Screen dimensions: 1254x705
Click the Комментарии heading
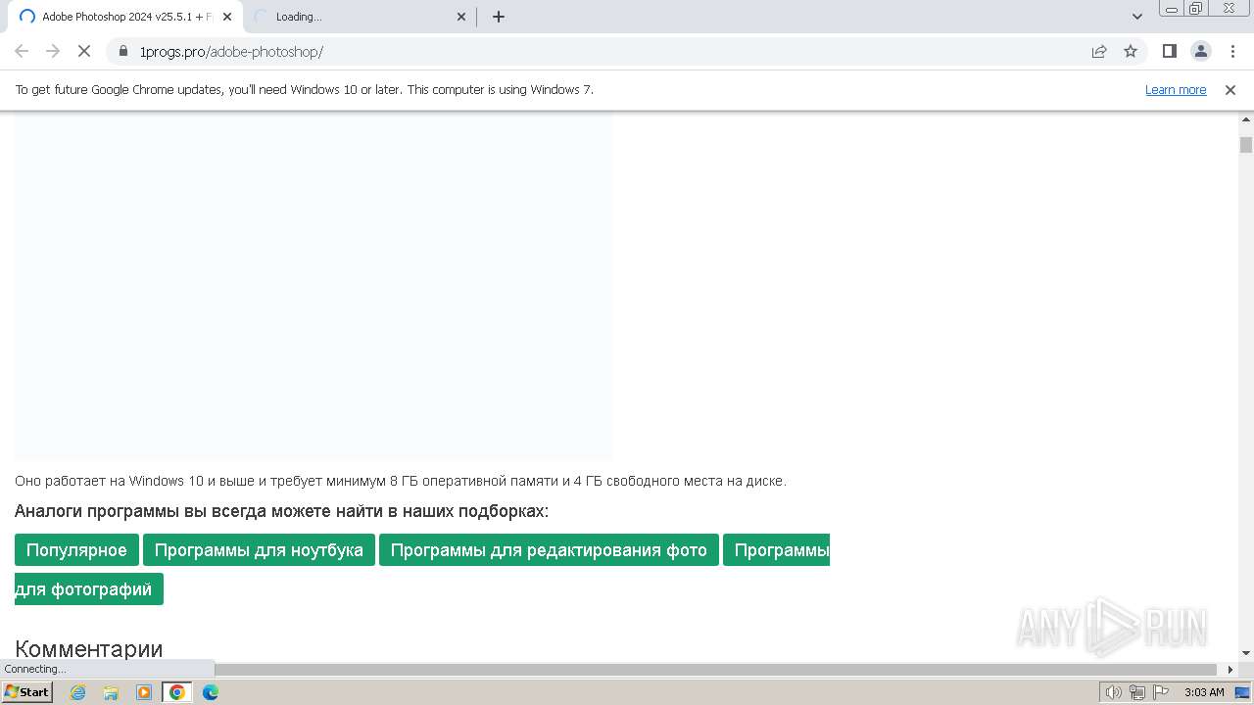[x=89, y=648]
